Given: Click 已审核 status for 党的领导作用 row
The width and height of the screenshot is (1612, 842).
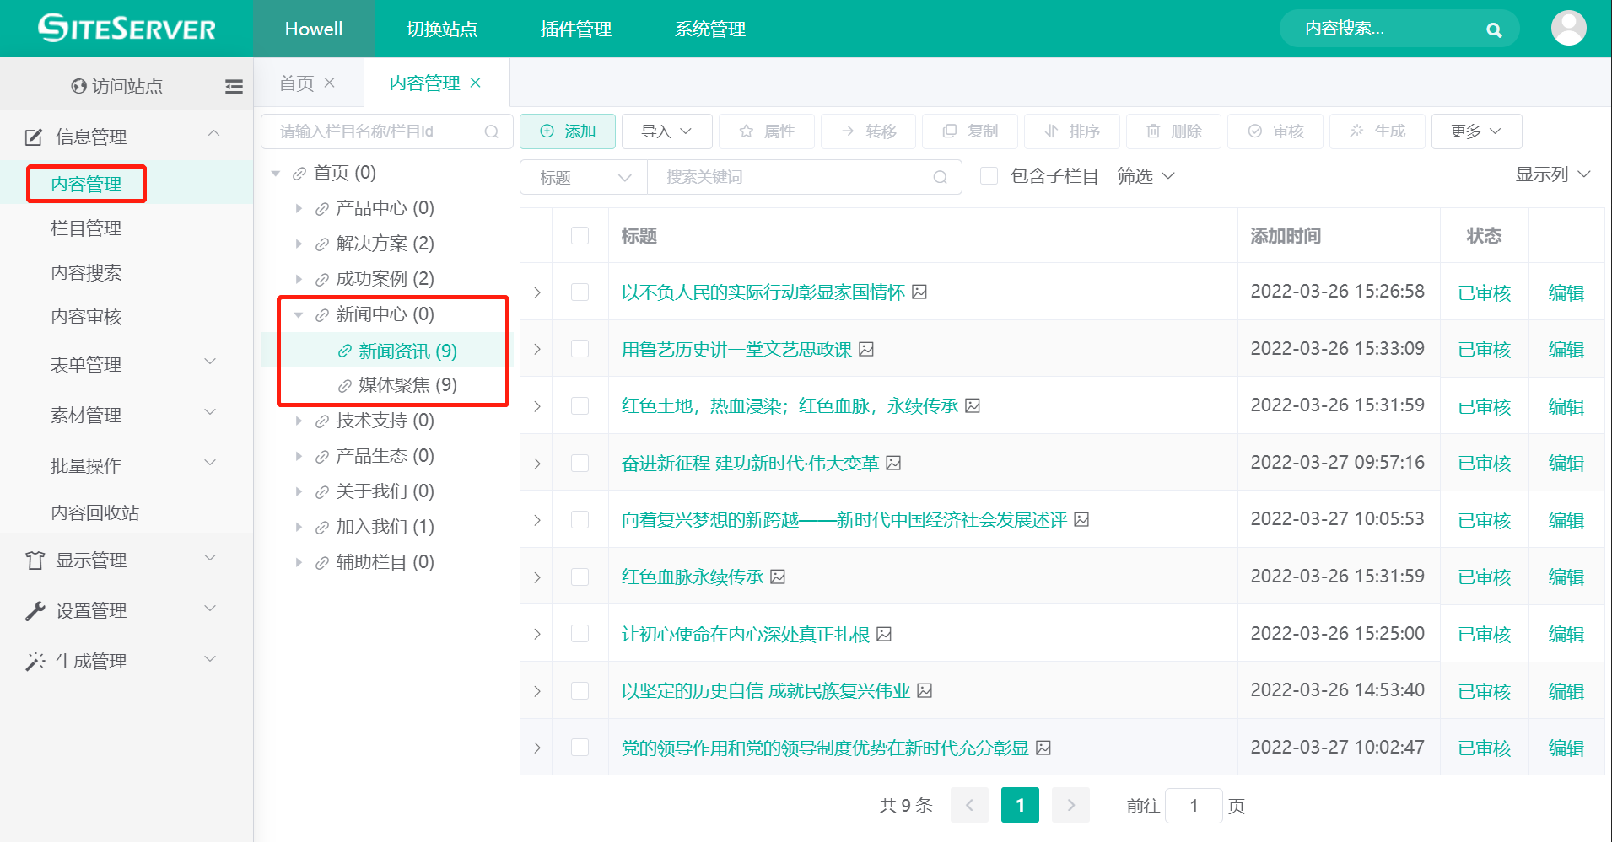Looking at the screenshot, I should (1484, 748).
